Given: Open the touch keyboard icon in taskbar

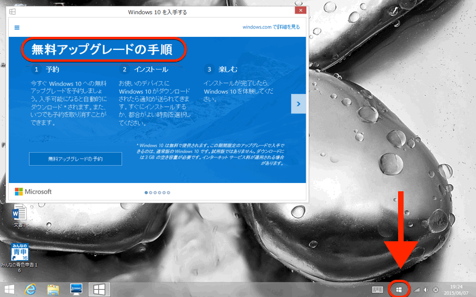Looking at the screenshot, I should coord(378,289).
